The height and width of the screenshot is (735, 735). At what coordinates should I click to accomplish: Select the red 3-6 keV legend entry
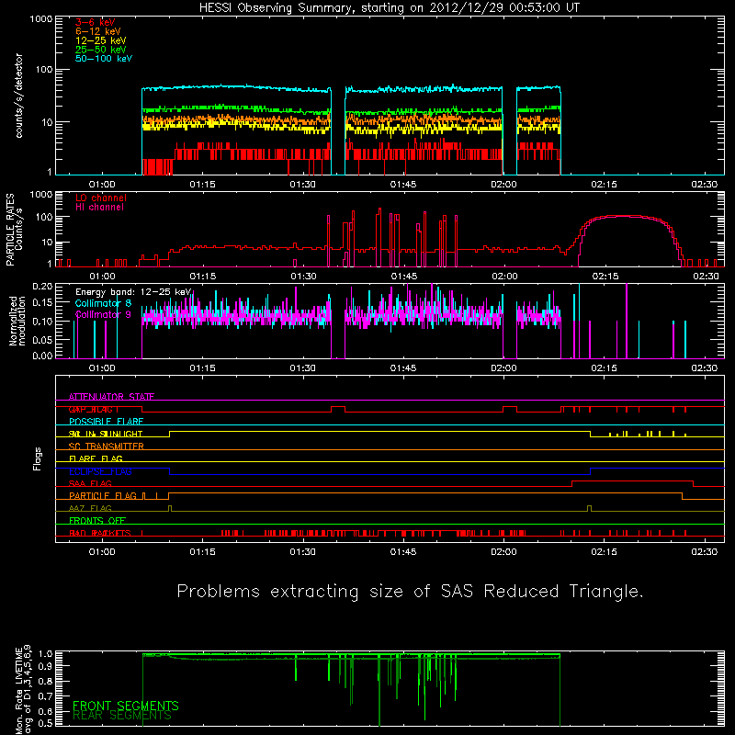[96, 22]
